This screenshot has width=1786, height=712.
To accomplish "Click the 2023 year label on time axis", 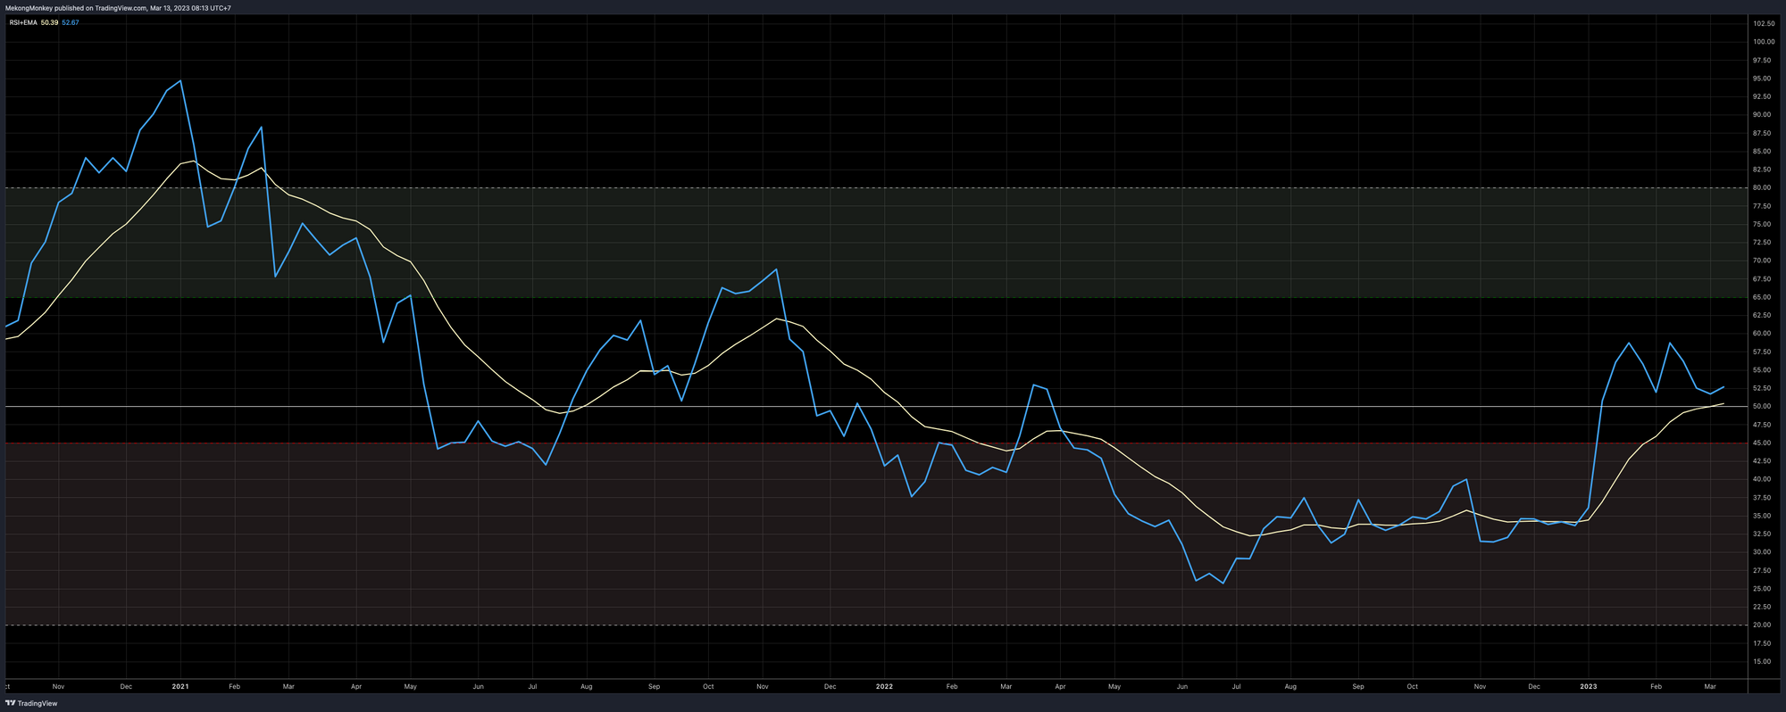I will 1589,686.
